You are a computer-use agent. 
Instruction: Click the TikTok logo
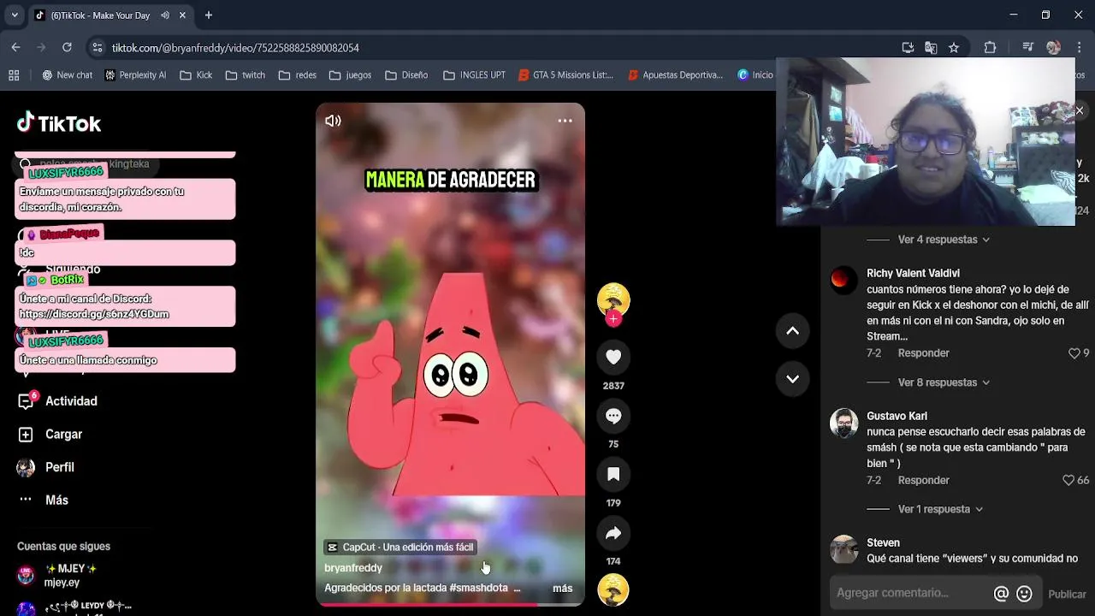59,123
